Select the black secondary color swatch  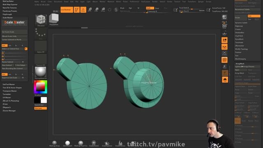[x=37, y=100]
